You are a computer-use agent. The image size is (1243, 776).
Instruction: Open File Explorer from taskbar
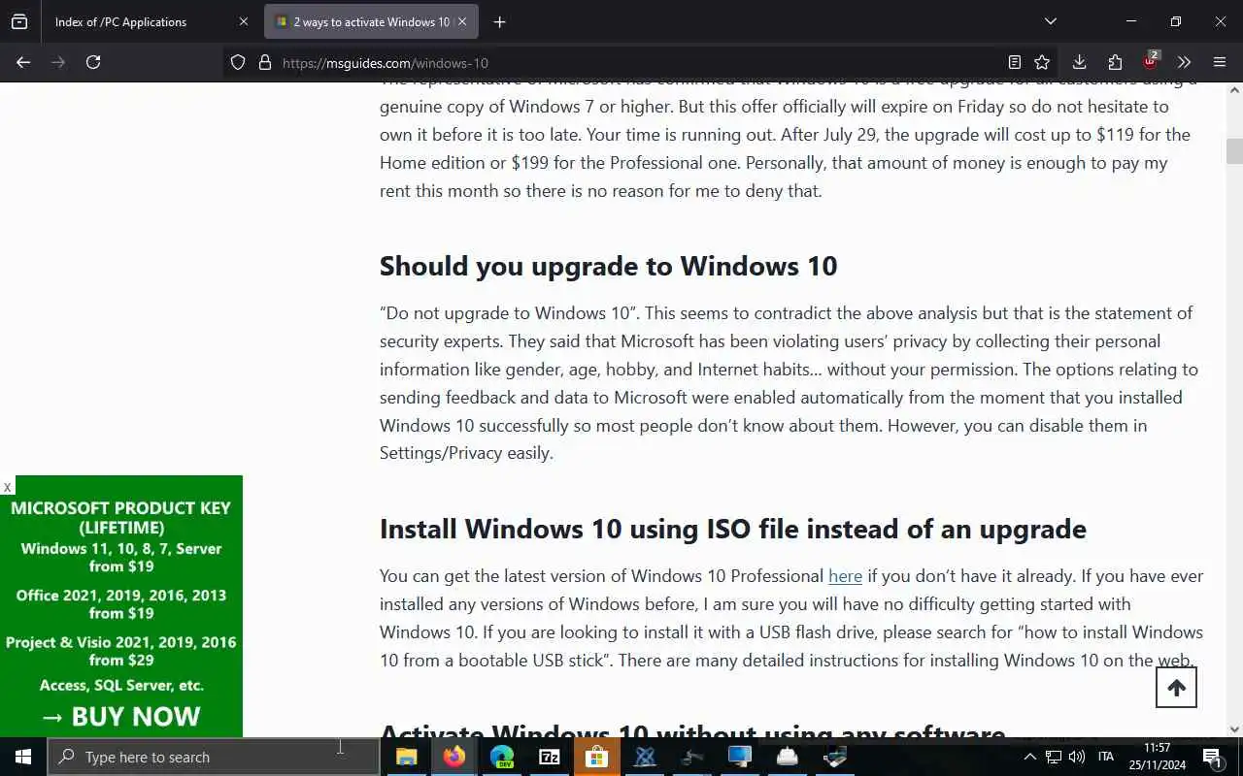click(x=406, y=757)
